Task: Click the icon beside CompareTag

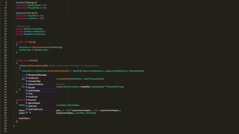Action: 27,81
